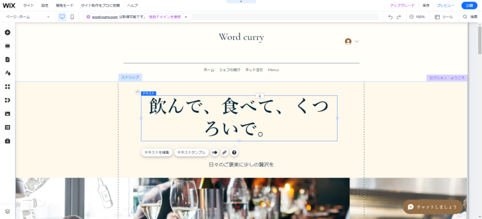482x219 pixels.
Task: Select the 日々のご褒美に少しの贅沢を subtitle
Action: coord(241,165)
